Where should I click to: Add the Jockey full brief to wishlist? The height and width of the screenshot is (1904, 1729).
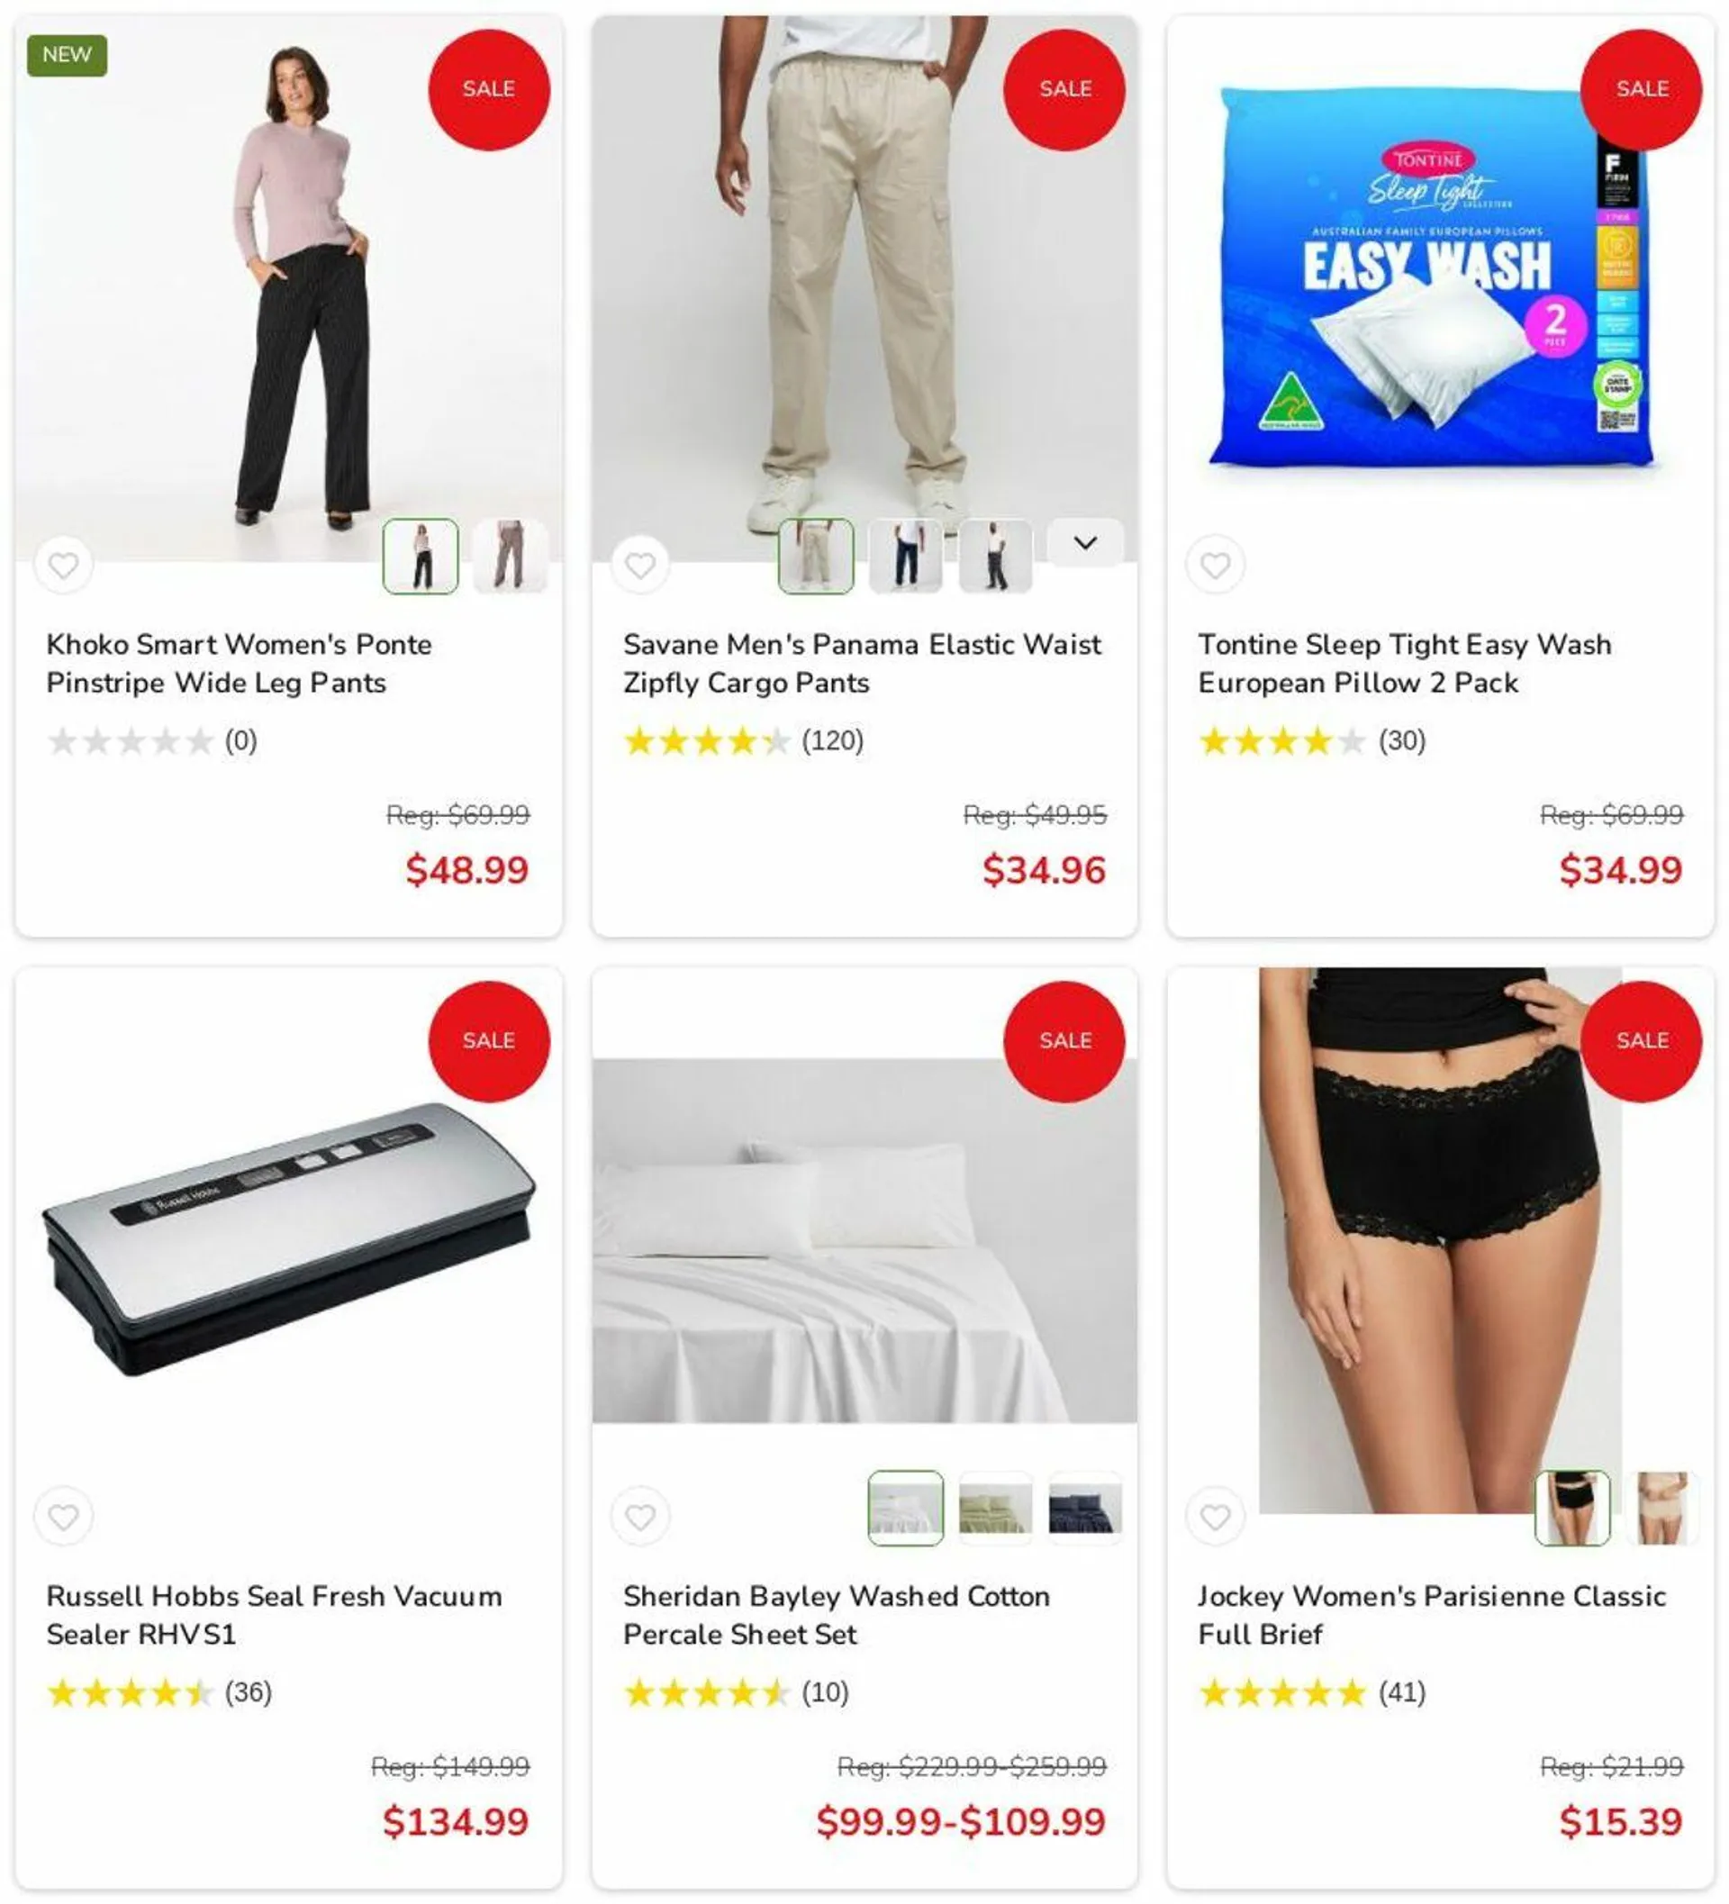coord(1216,1517)
